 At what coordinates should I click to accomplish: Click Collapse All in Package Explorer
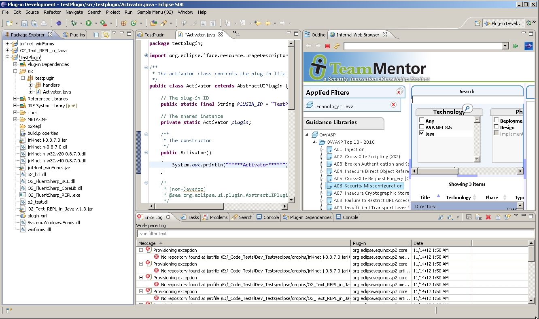(x=96, y=35)
